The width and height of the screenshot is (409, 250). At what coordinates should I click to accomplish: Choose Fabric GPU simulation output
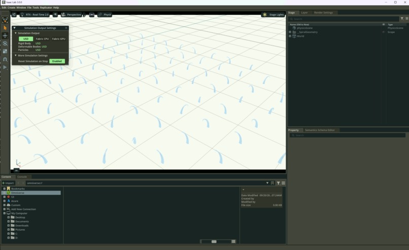click(x=59, y=39)
